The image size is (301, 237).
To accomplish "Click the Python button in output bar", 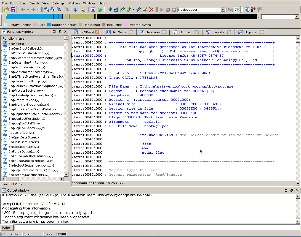I will 7,228.
